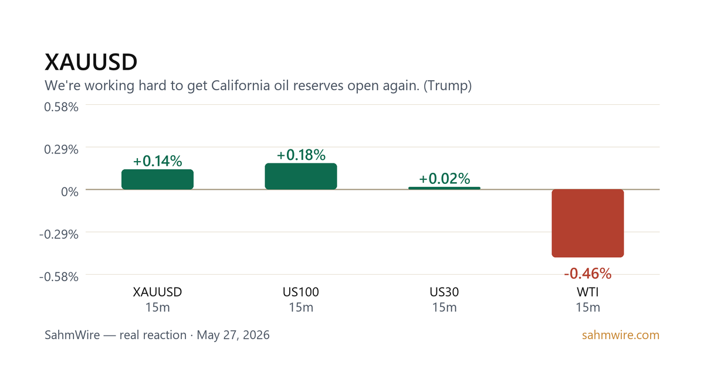The height and width of the screenshot is (369, 704).
Task: Click the XAUUSD chart title
Action: [91, 62]
